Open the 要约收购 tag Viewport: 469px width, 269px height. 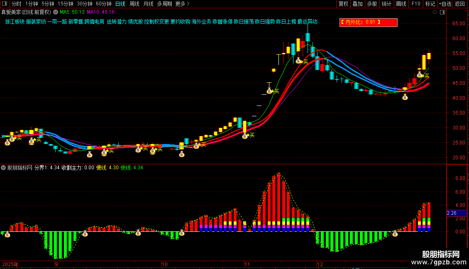pyautogui.click(x=181, y=22)
